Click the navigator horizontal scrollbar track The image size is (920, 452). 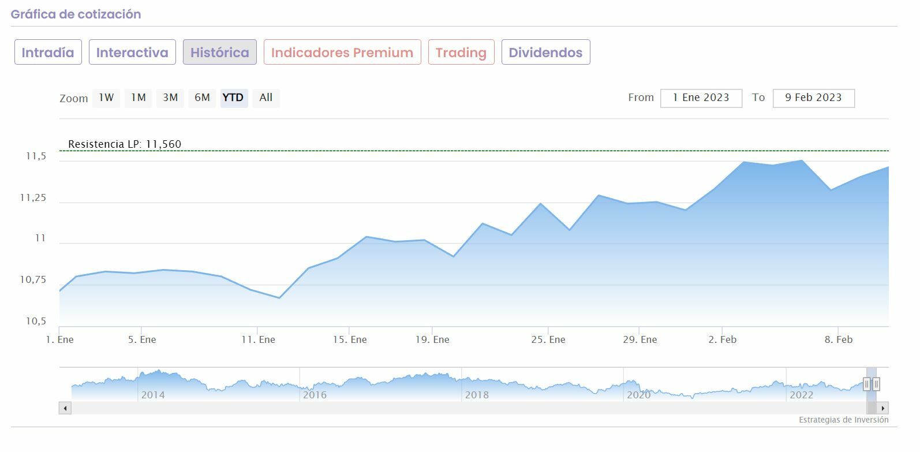point(462,408)
